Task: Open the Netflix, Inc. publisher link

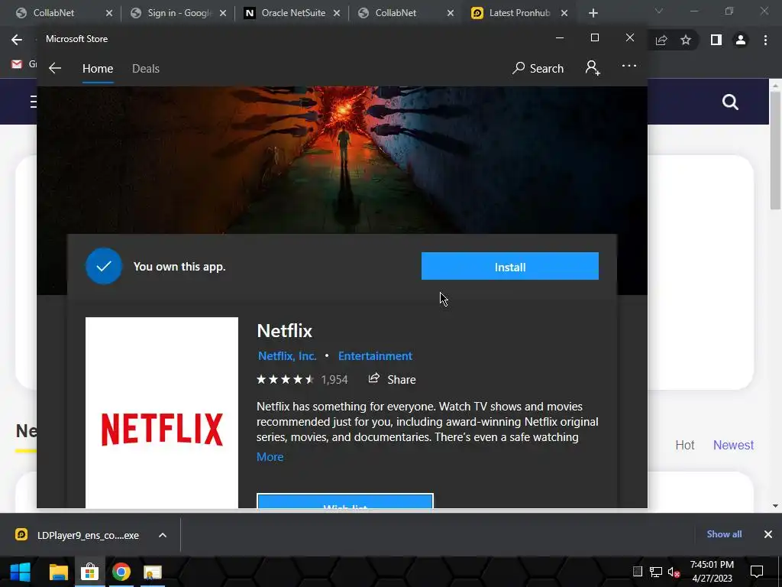Action: pos(287,356)
